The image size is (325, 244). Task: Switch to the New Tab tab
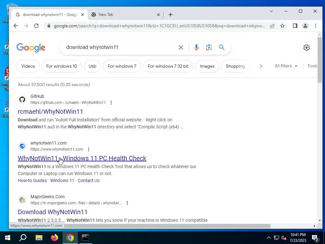(125, 15)
